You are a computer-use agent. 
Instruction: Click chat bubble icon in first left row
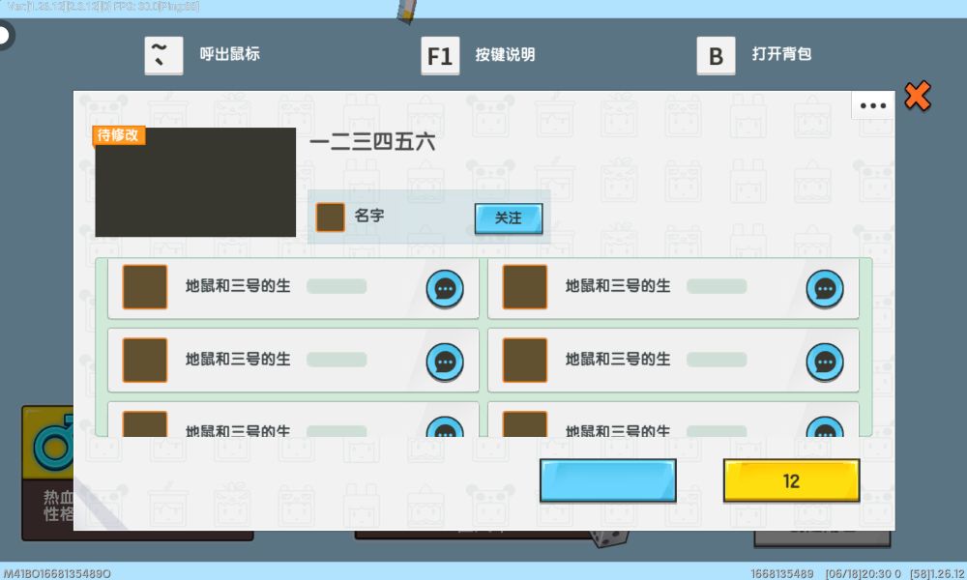445,288
